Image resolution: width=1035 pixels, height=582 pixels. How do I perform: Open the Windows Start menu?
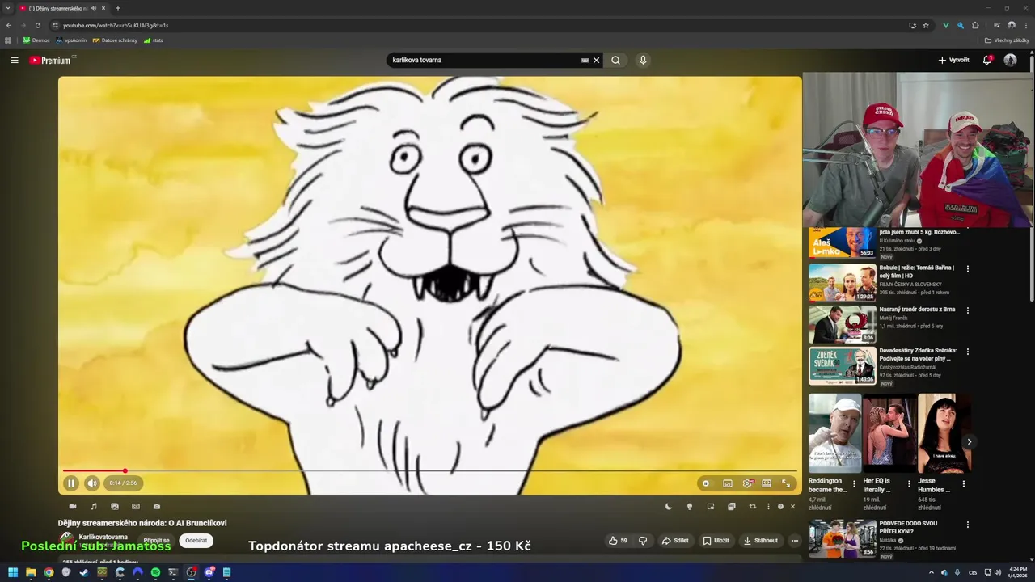point(13,572)
